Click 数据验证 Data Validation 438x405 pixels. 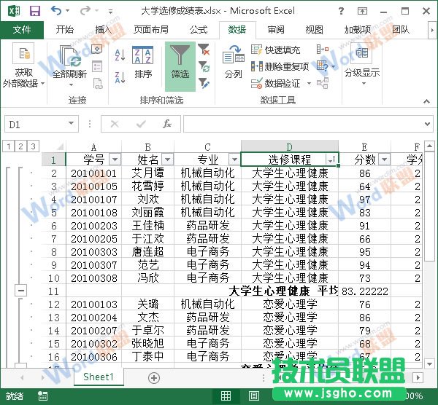click(x=275, y=83)
